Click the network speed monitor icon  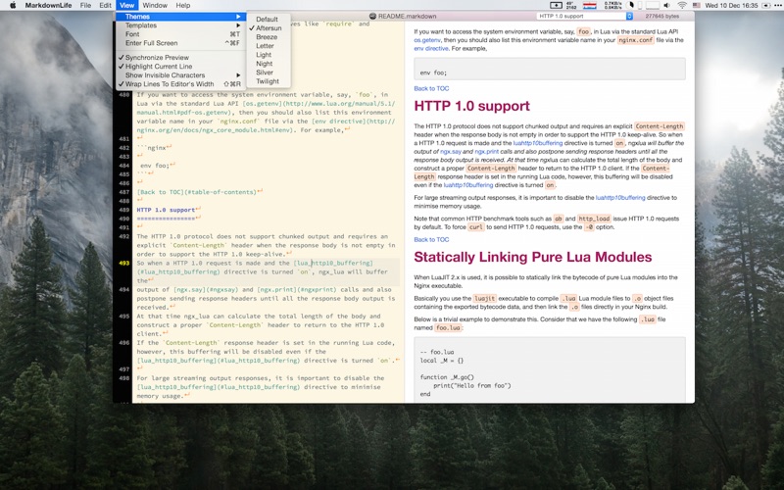tap(613, 6)
